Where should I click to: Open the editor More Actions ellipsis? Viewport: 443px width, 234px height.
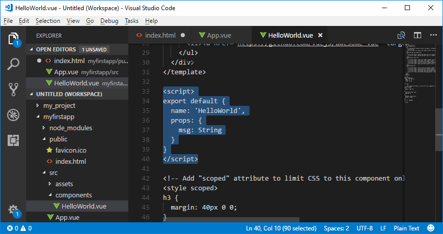click(433, 36)
